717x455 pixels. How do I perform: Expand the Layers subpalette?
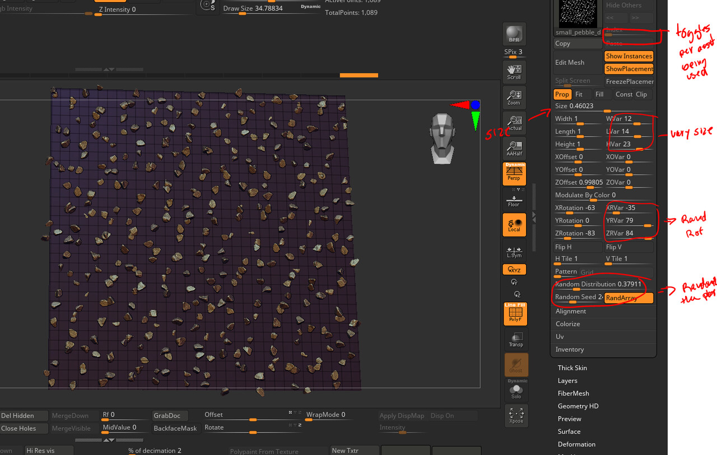(x=567, y=381)
